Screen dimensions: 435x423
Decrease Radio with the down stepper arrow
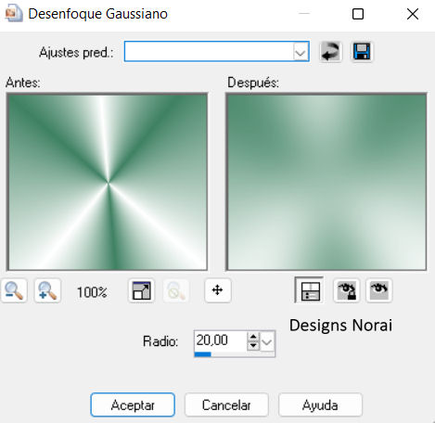(x=253, y=345)
